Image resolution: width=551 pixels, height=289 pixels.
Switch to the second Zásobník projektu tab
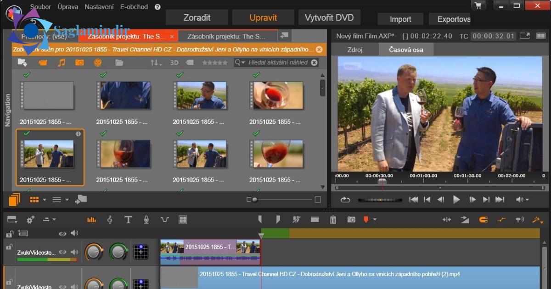point(228,36)
